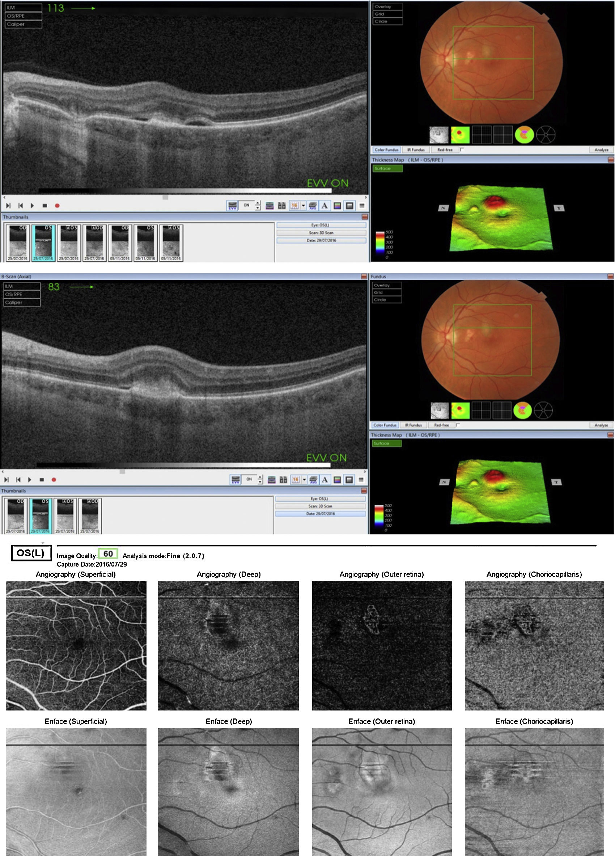Click the AVG averaging icon in the upper toolbar
The height and width of the screenshot is (856, 615).
pos(313,206)
